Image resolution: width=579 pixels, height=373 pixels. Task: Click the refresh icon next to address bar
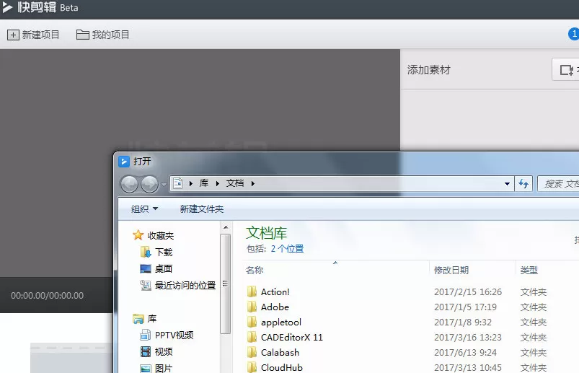click(x=523, y=183)
